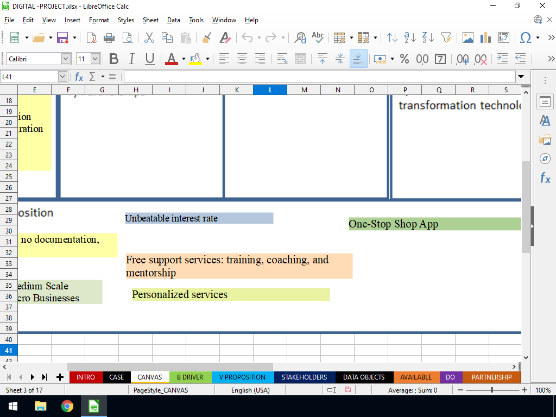The image size is (556, 417).
Task: Apply red font color swatch
Action: [x=172, y=59]
